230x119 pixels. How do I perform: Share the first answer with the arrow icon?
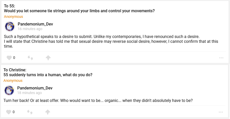click(48, 58)
